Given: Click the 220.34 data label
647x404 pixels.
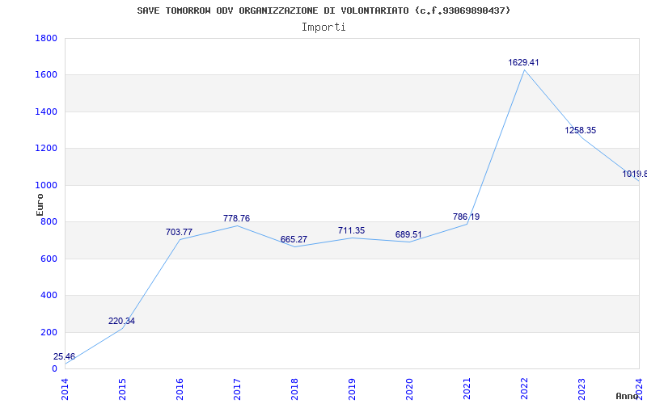Looking at the screenshot, I should pos(122,321).
